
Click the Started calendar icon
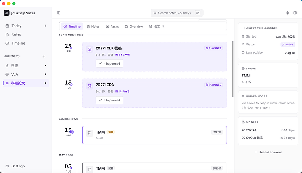click(x=243, y=37)
